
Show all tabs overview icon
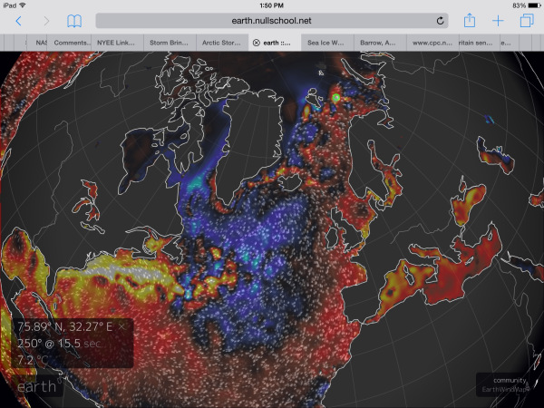[527, 21]
